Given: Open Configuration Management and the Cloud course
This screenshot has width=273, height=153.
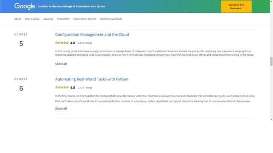Looking at the screenshot, I should click(x=92, y=34).
